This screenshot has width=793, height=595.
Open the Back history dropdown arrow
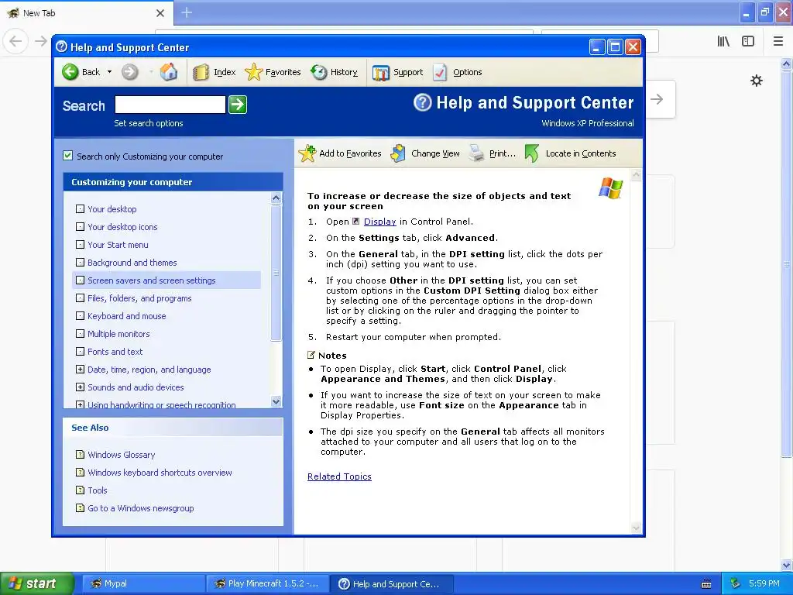click(x=109, y=72)
